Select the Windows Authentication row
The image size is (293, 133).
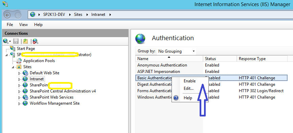[211, 97]
